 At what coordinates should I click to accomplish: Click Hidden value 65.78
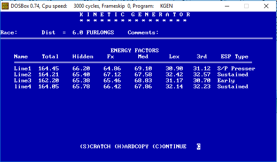click(81, 86)
